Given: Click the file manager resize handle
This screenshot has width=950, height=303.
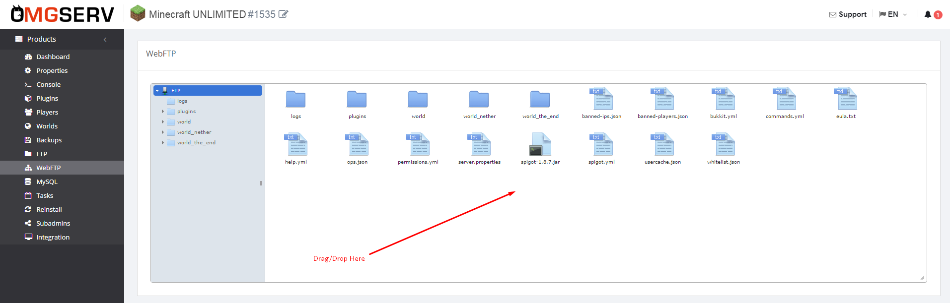Looking at the screenshot, I should pos(922,278).
